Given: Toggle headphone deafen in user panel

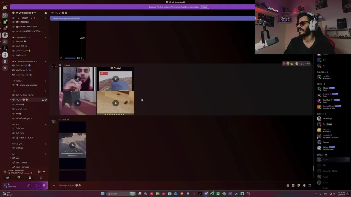Looking at the screenshot, I should (x=36, y=186).
